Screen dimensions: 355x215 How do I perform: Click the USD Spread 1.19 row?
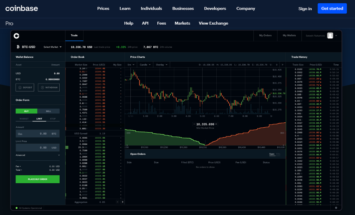(95, 134)
